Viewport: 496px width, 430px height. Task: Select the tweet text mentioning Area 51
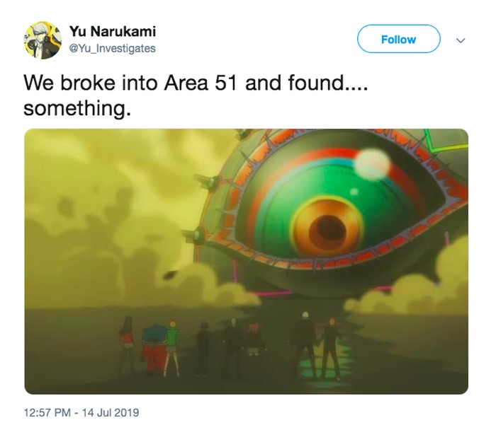click(x=196, y=95)
